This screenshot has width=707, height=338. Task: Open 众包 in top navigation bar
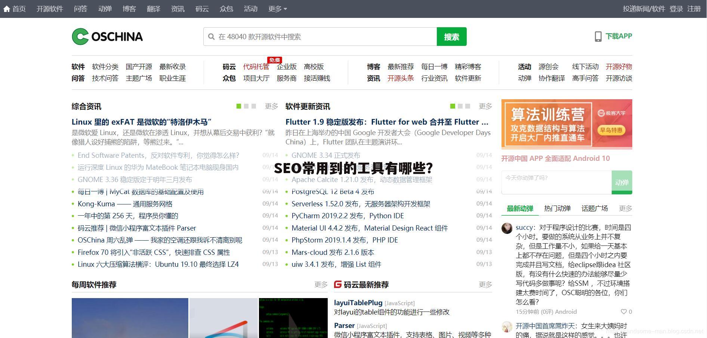[x=226, y=9]
